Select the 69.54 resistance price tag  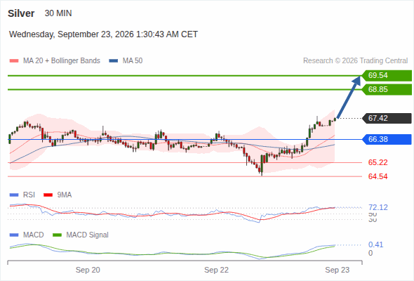click(x=387, y=76)
